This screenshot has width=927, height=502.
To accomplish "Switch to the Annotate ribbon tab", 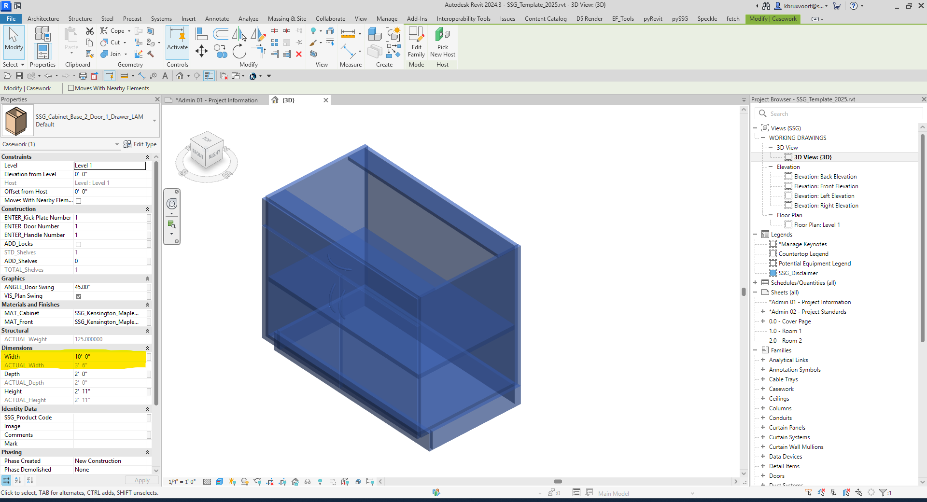I will [x=217, y=19].
